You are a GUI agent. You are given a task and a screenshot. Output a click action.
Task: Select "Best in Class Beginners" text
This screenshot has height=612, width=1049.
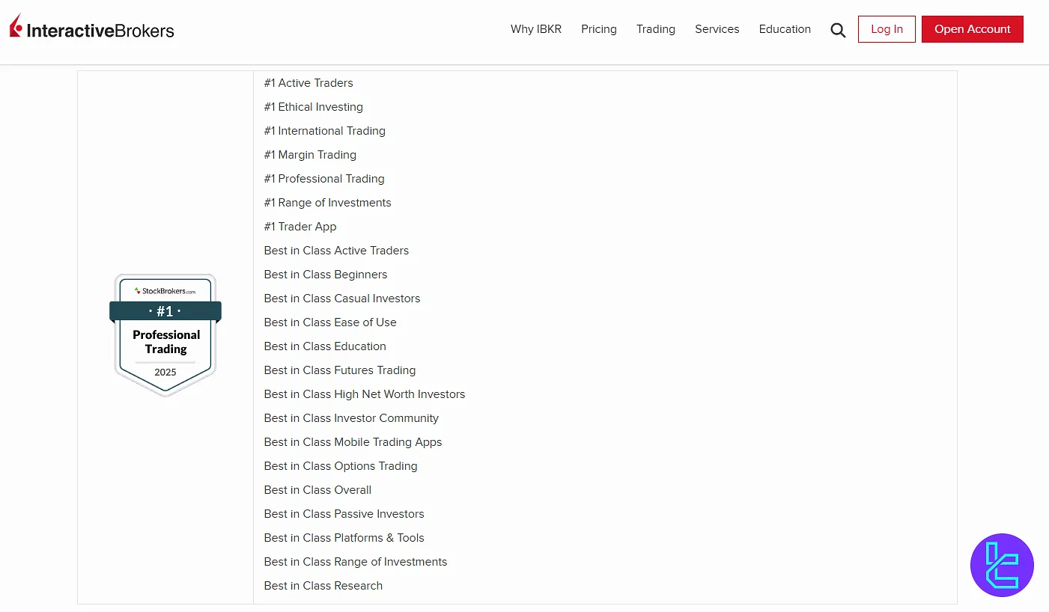tap(326, 275)
